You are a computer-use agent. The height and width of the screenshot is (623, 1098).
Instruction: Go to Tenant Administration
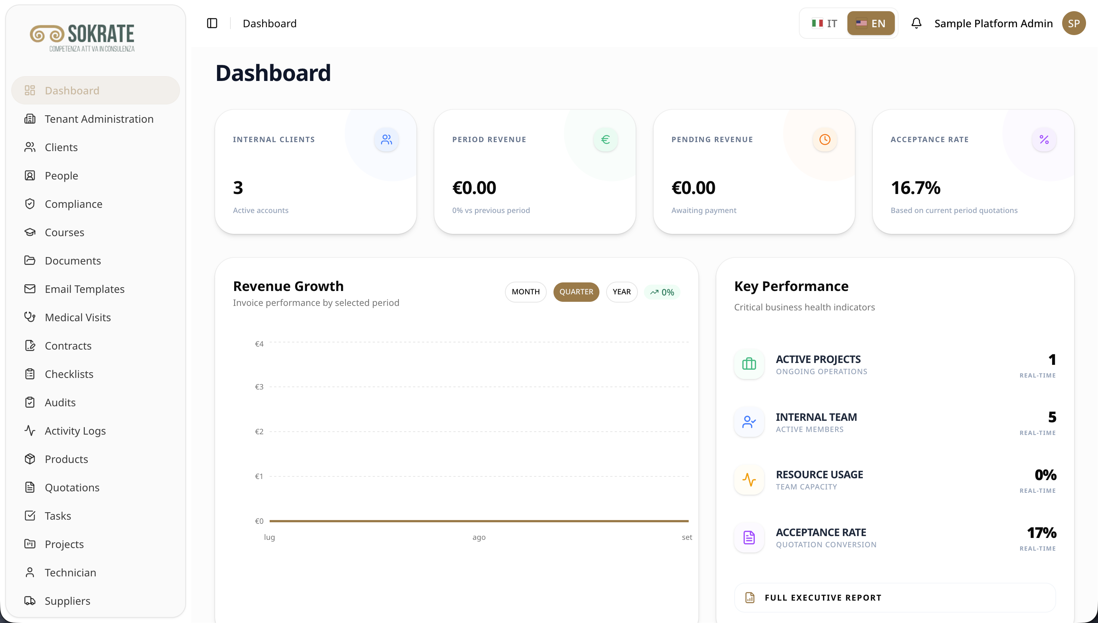pos(96,119)
